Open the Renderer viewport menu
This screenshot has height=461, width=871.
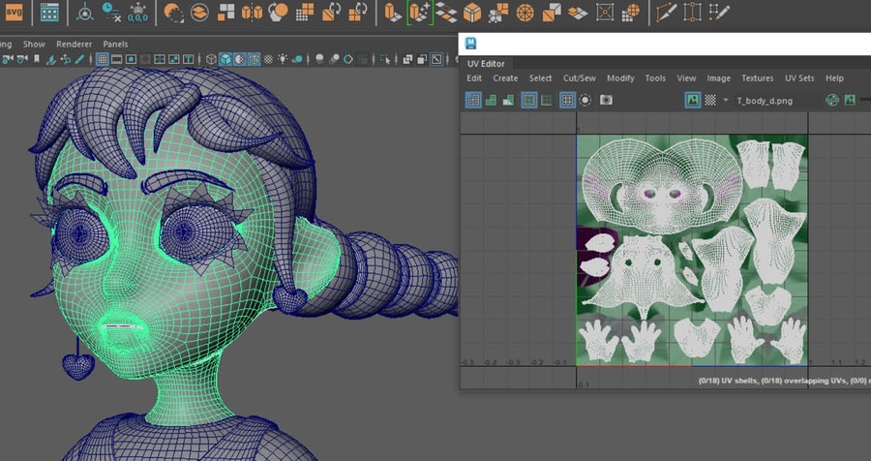[x=74, y=45]
